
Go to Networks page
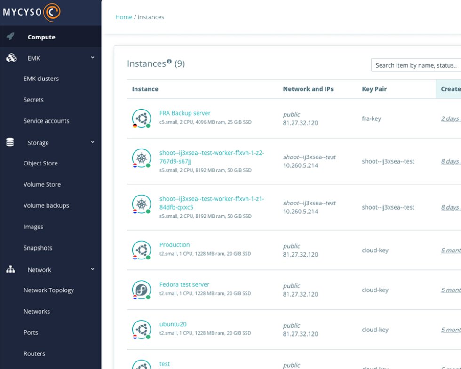coord(37,311)
